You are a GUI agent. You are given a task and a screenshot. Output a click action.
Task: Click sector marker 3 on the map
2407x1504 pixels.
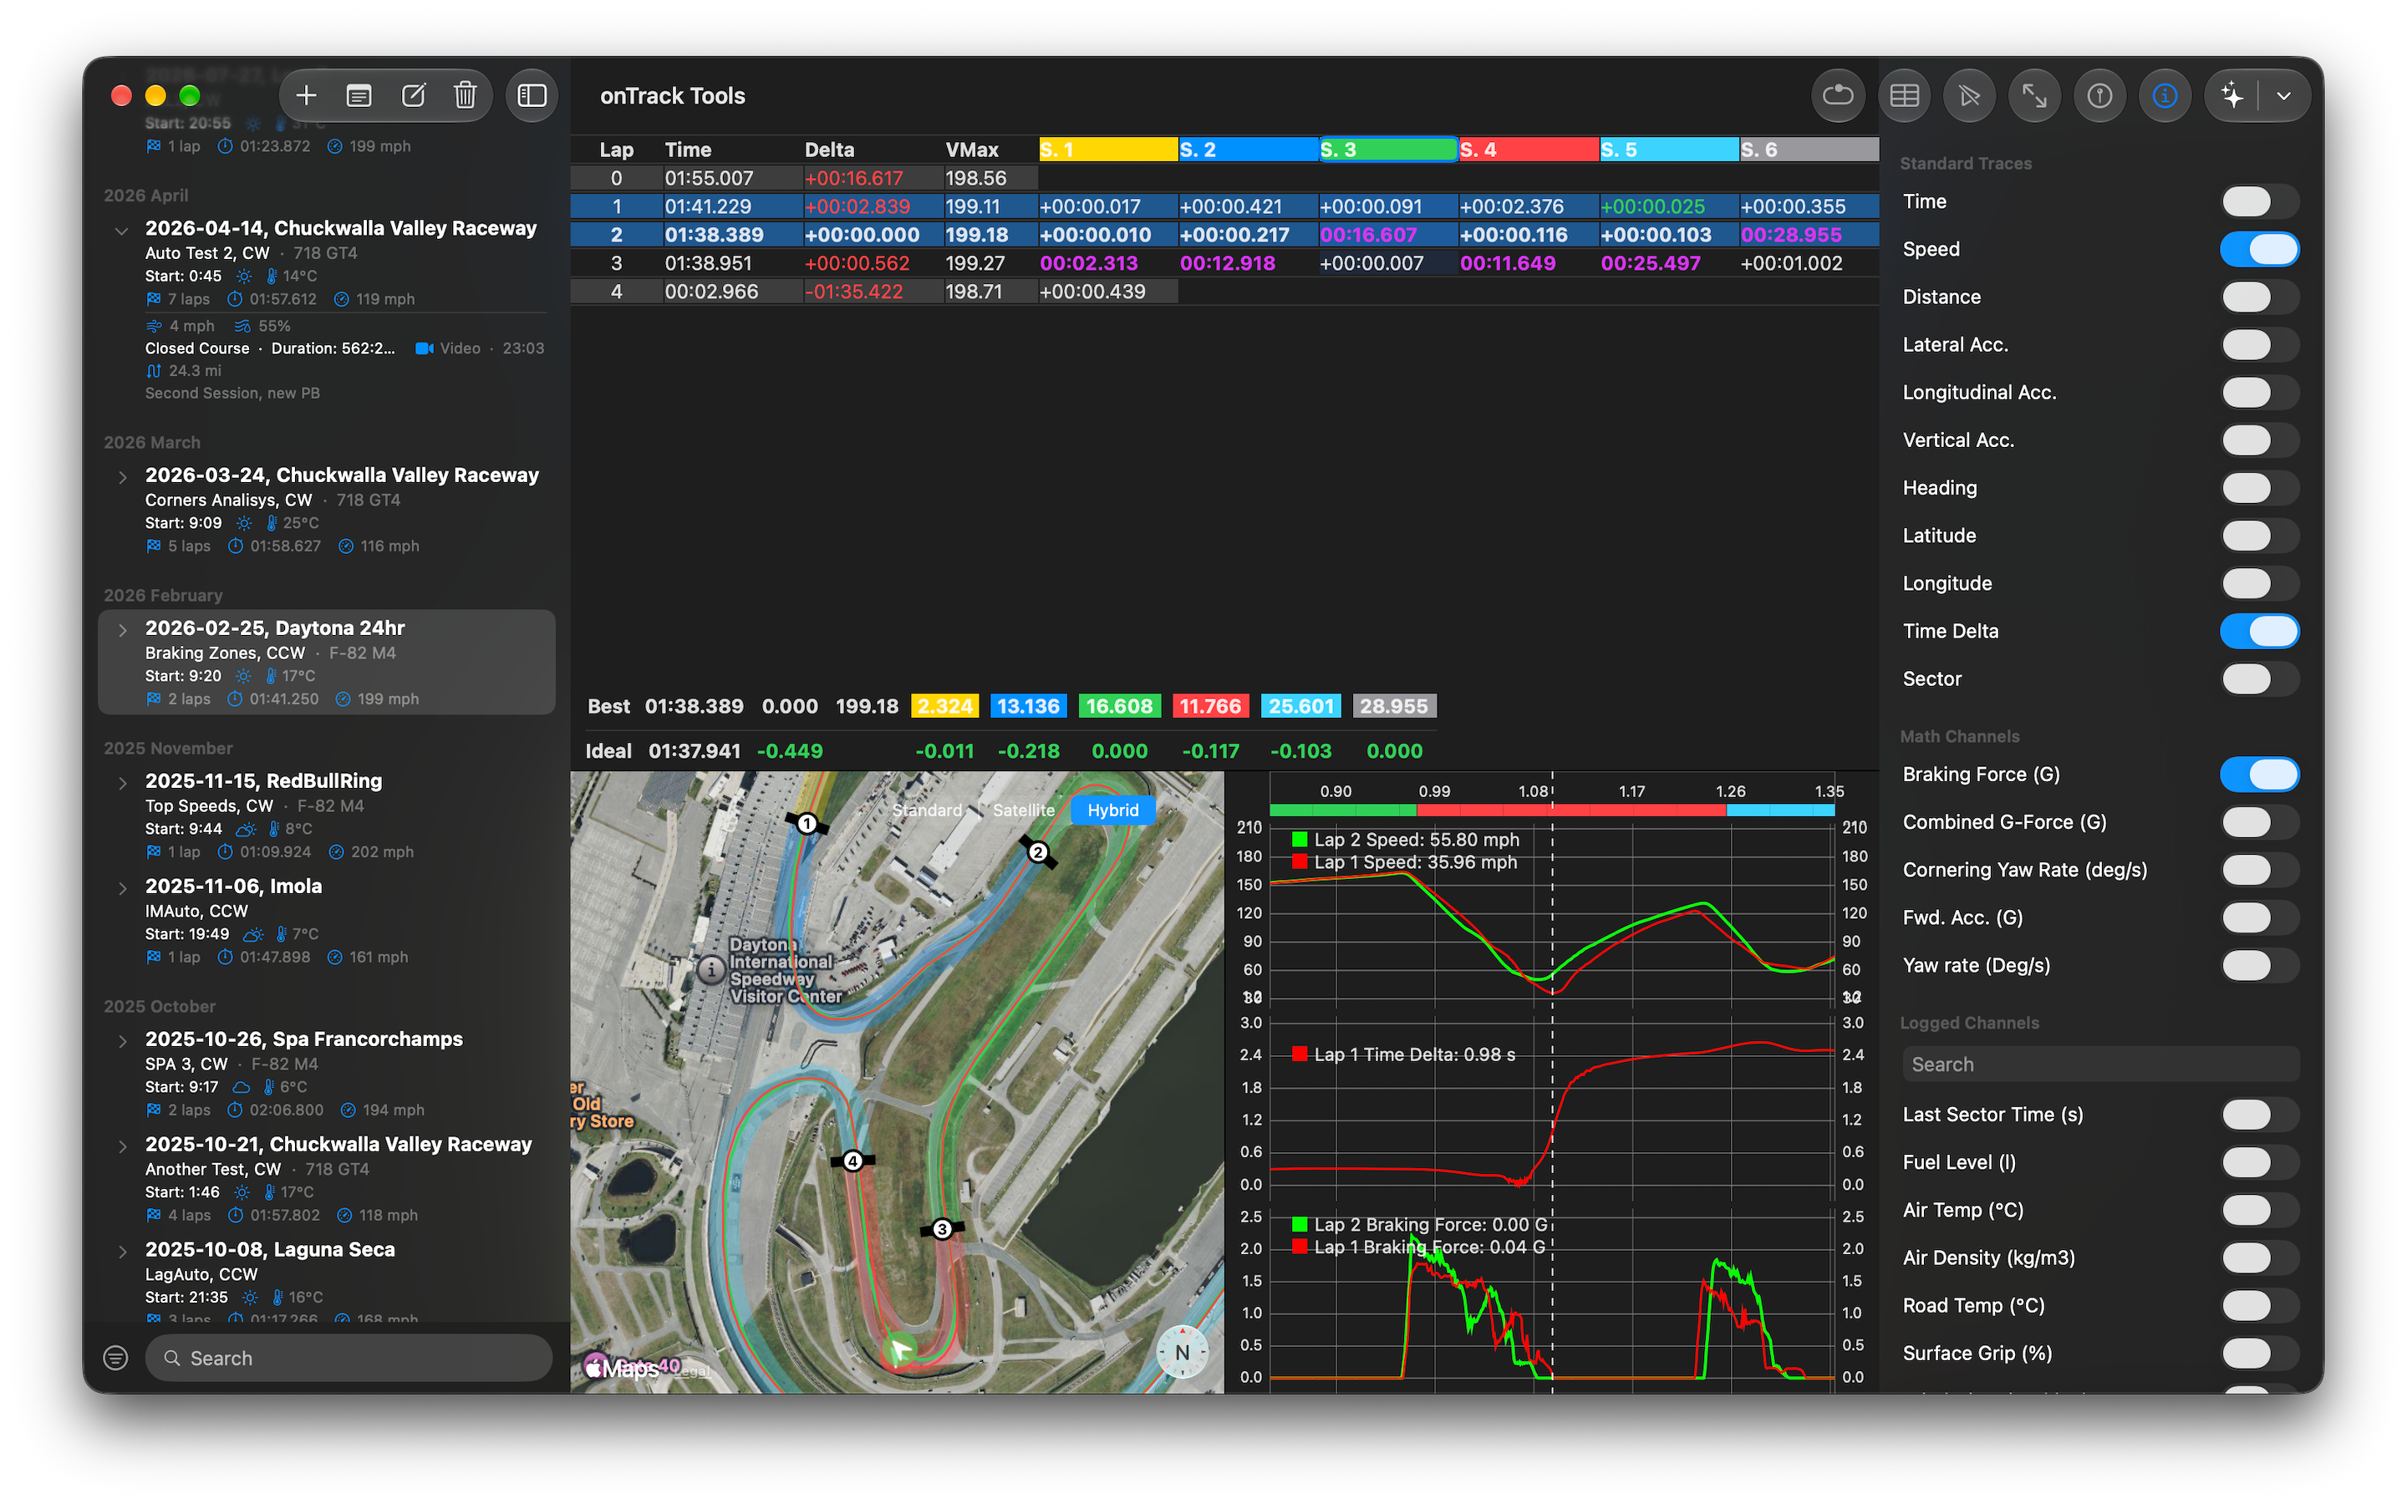[x=942, y=1228]
